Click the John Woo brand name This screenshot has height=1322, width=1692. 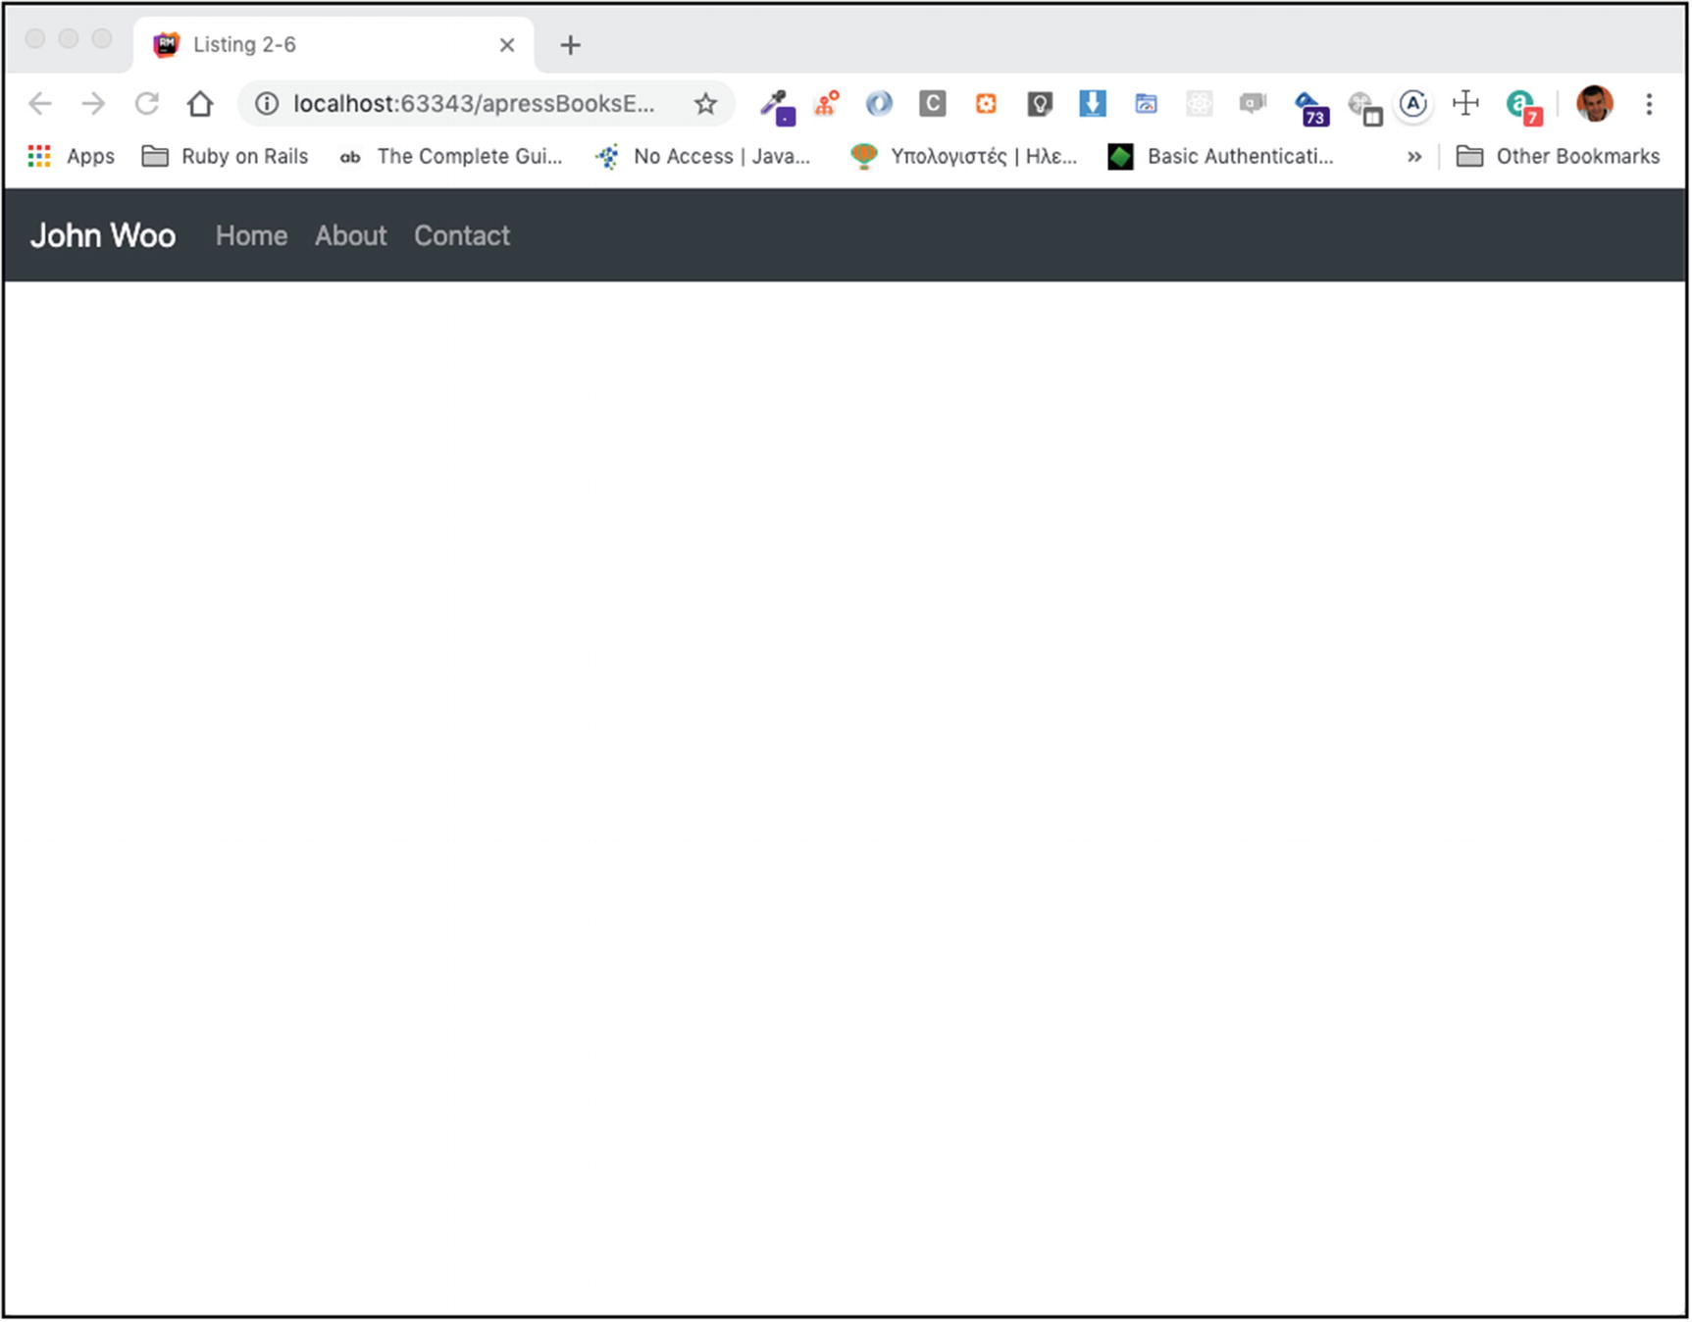tap(103, 236)
